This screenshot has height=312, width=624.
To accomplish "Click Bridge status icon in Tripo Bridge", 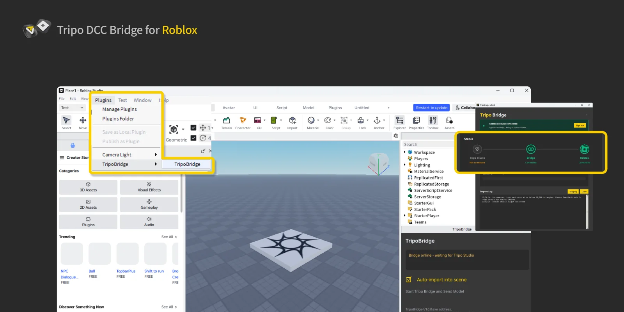I will (x=531, y=149).
